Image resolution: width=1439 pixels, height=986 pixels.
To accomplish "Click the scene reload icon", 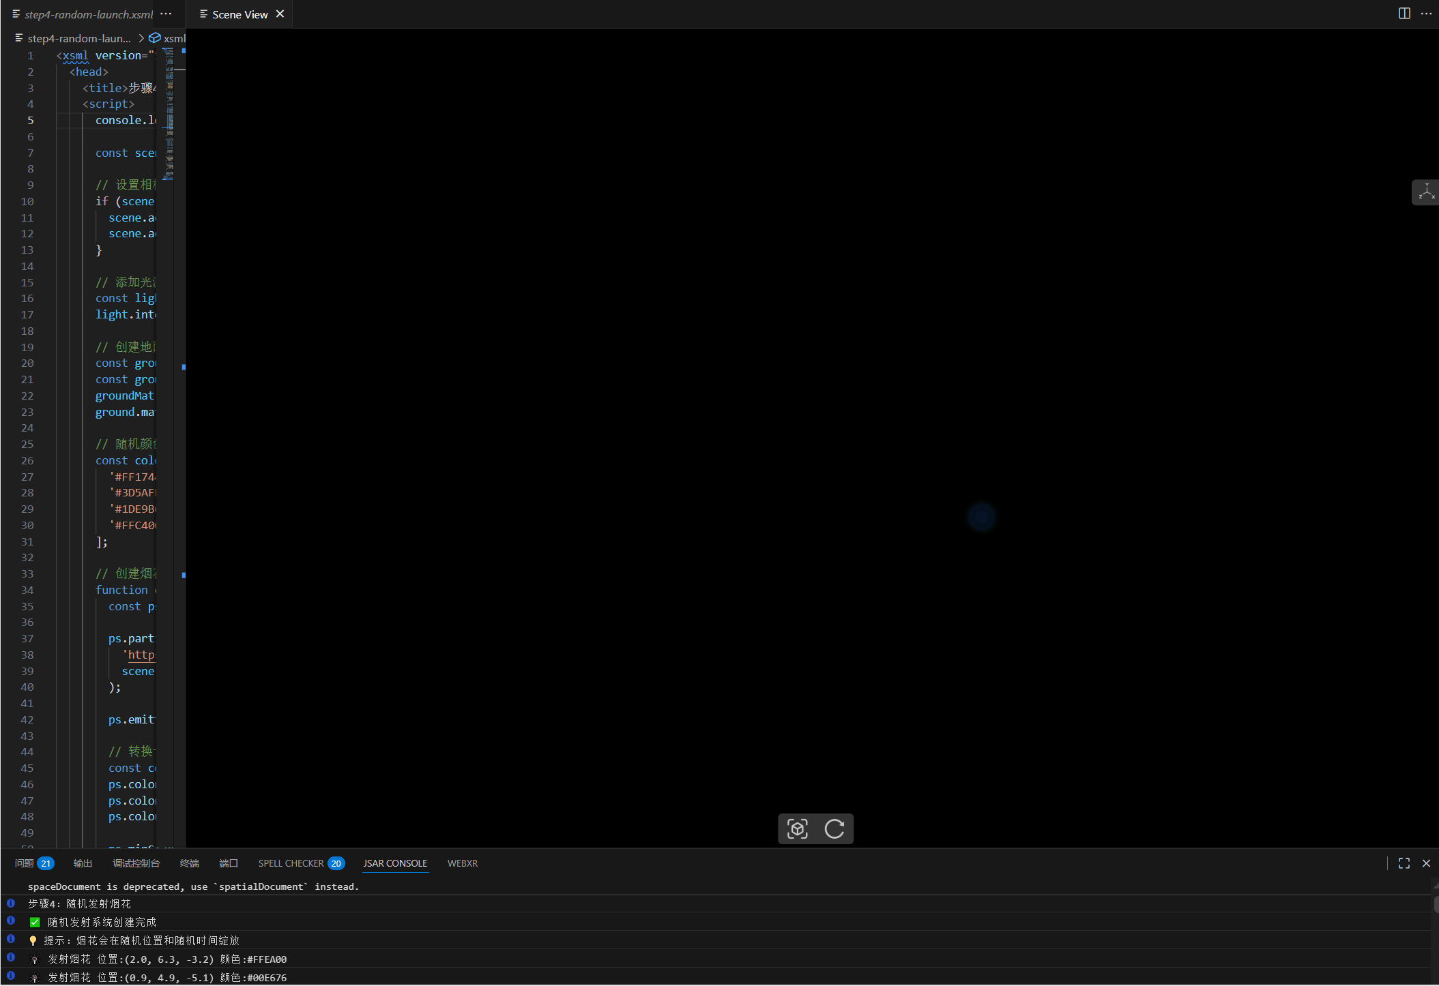I will pos(834,828).
